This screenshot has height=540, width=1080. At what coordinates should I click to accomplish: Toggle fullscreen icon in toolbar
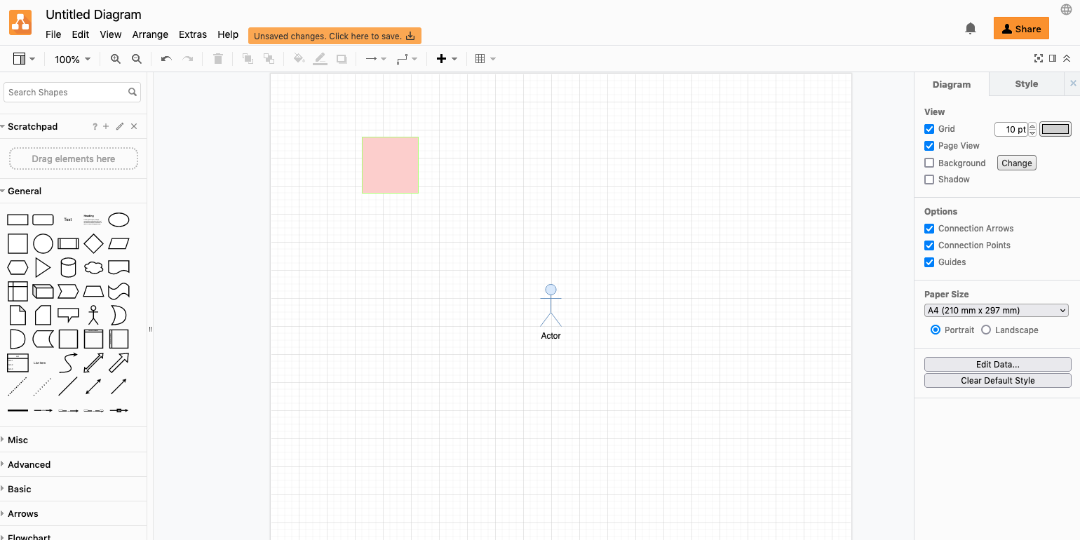click(x=1039, y=59)
